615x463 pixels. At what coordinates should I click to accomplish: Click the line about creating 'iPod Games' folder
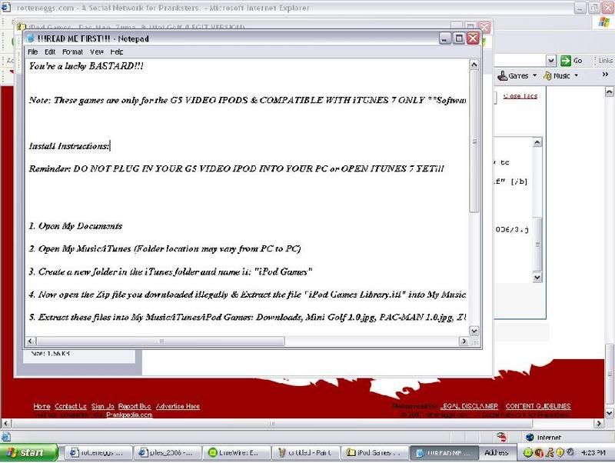click(x=171, y=271)
